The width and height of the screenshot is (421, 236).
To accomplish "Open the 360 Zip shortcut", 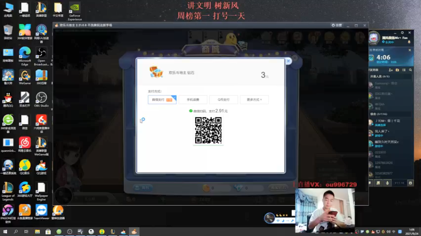I will [42, 77].
